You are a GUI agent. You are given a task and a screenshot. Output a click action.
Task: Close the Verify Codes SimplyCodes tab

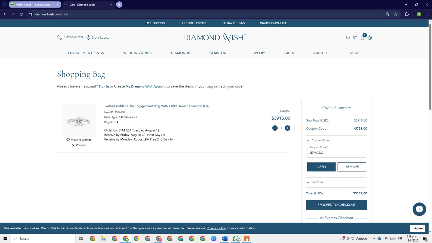click(58, 5)
